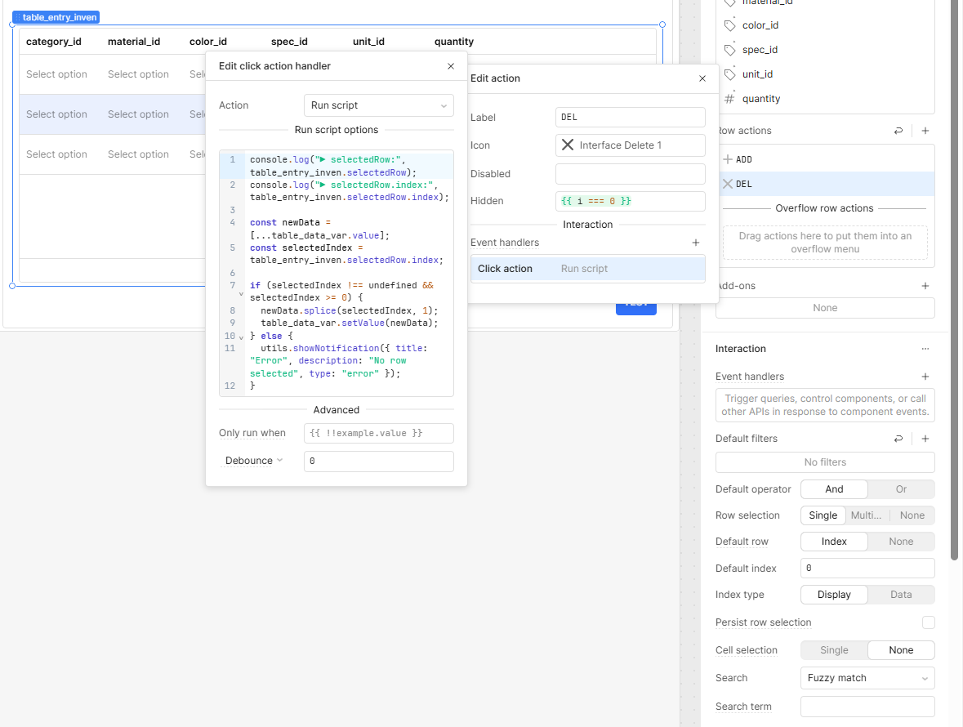This screenshot has height=727, width=963.
Task: Add an event handler in the Interaction section
Action: [x=925, y=377]
